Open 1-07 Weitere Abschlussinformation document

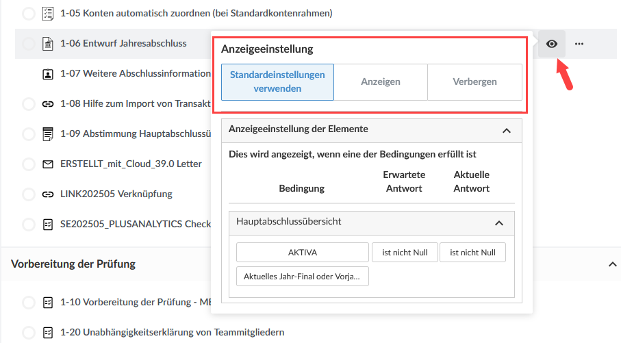pos(136,74)
